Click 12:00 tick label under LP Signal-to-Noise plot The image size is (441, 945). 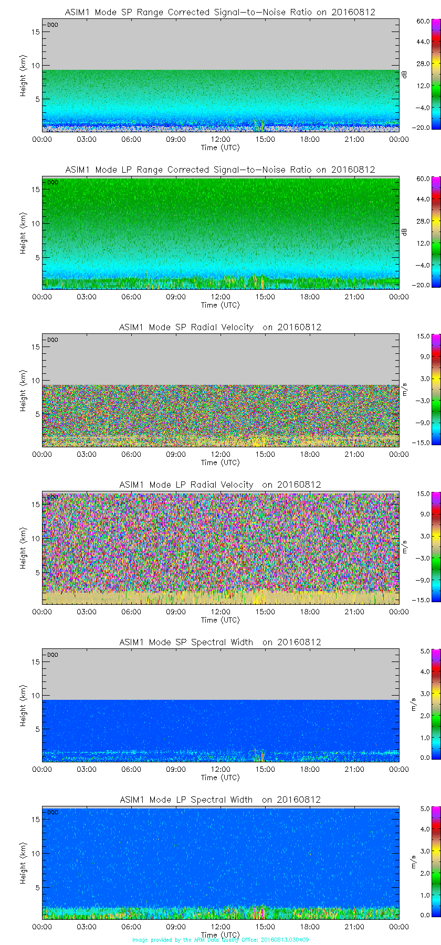tap(220, 297)
